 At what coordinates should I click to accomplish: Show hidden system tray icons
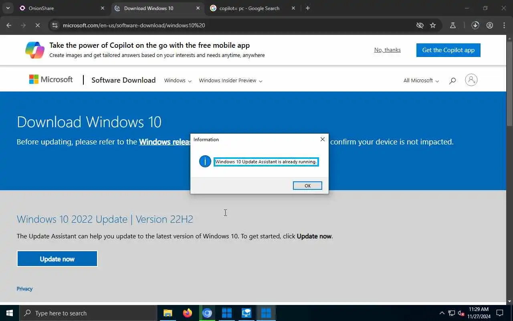[442, 313]
